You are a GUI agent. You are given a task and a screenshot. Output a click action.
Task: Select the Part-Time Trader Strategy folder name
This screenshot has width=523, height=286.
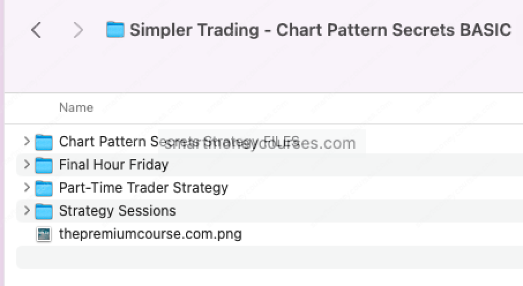[144, 188]
